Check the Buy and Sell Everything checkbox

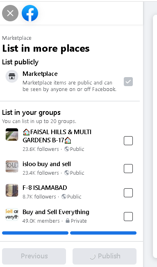click(128, 217)
